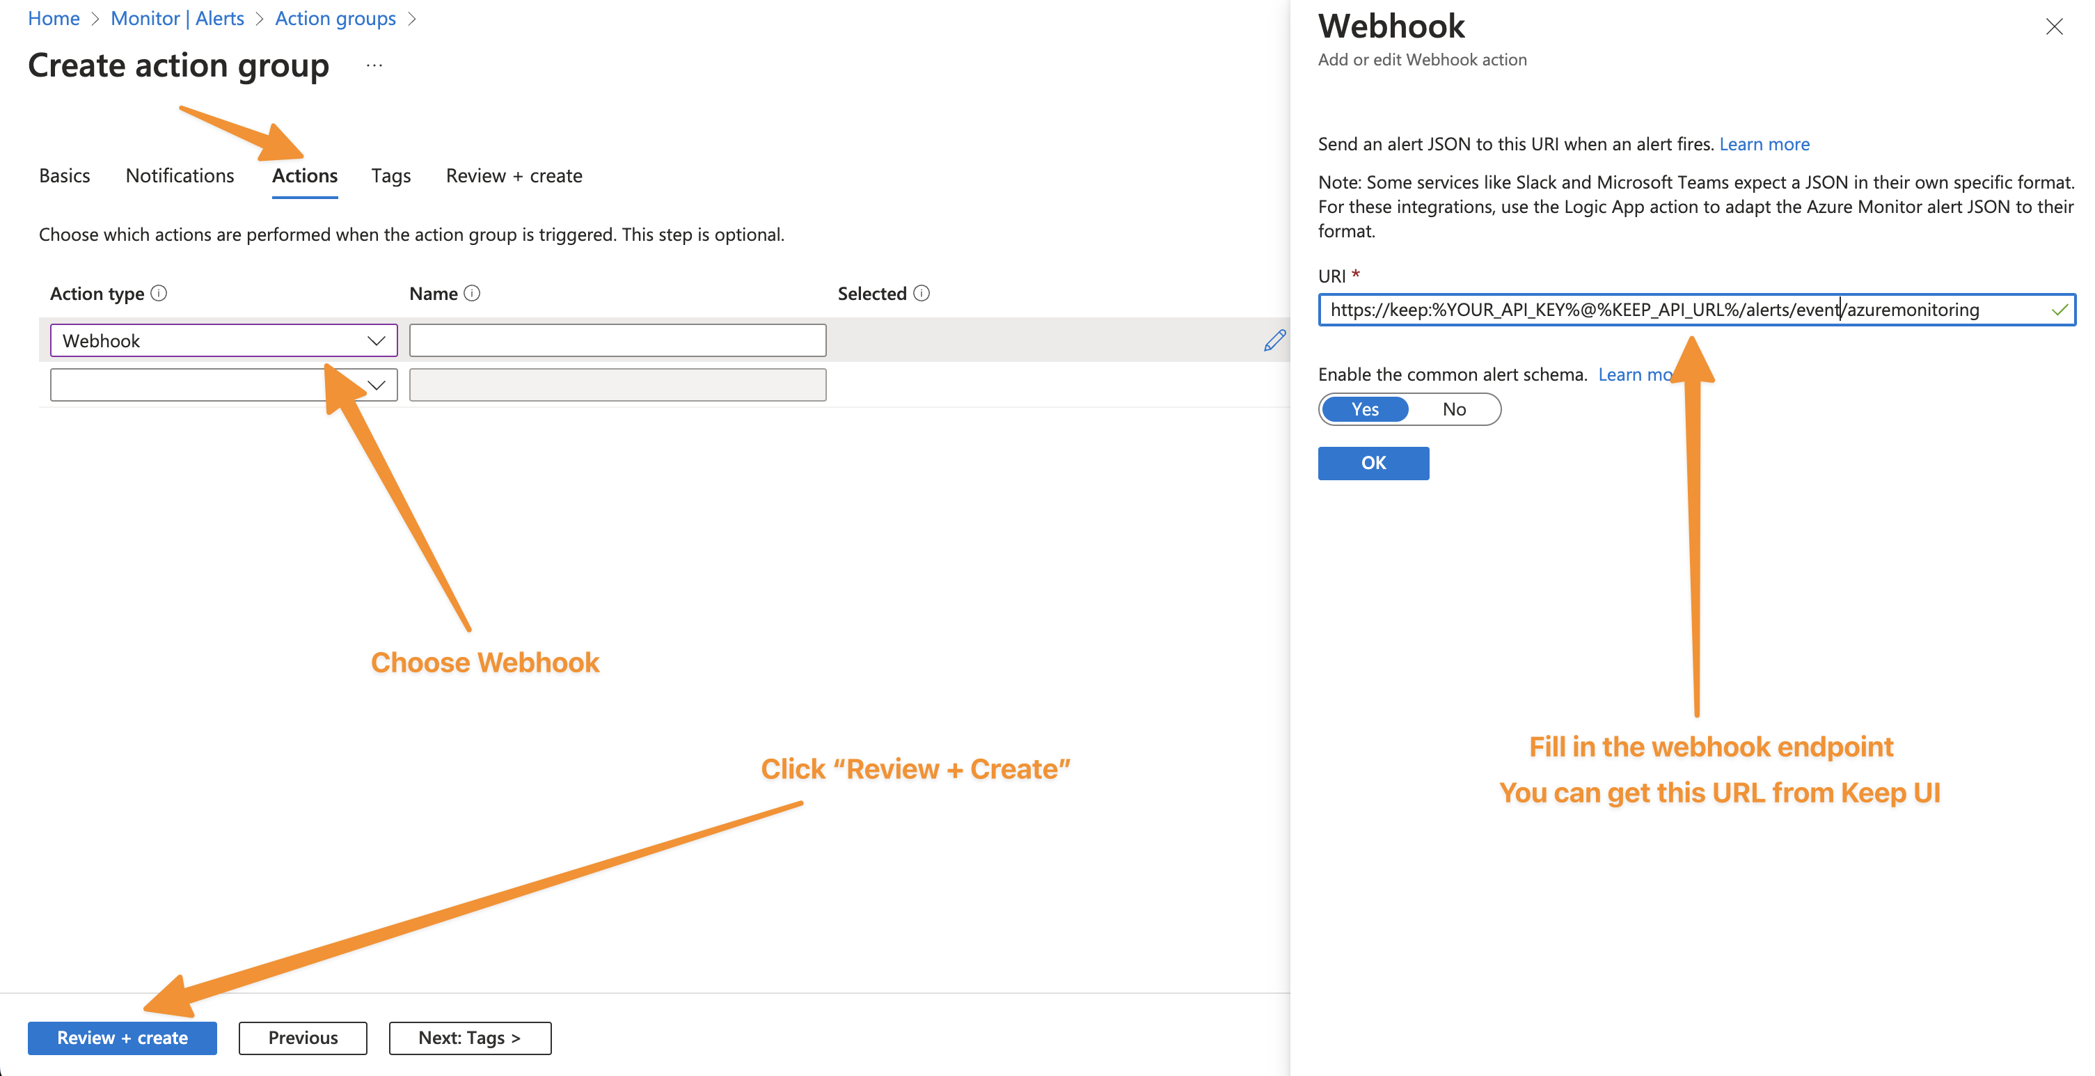Switch to the Tags tab

(391, 175)
